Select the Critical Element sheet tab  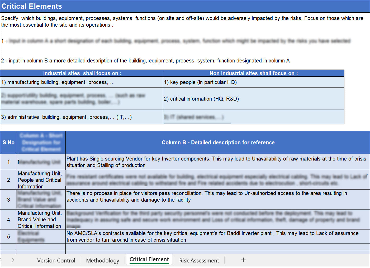coord(149,259)
